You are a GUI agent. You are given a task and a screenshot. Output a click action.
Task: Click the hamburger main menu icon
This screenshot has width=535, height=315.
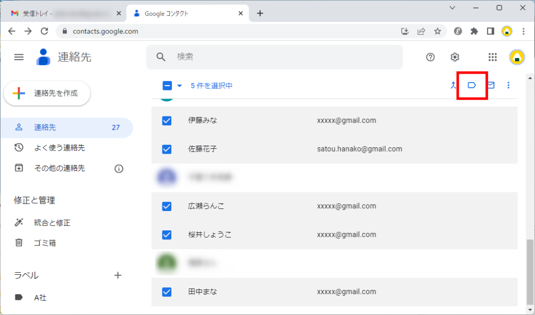pos(19,57)
